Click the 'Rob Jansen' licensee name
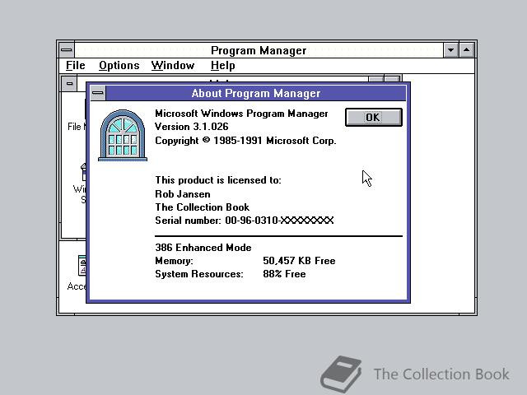Image resolution: width=527 pixels, height=395 pixels. [183, 194]
